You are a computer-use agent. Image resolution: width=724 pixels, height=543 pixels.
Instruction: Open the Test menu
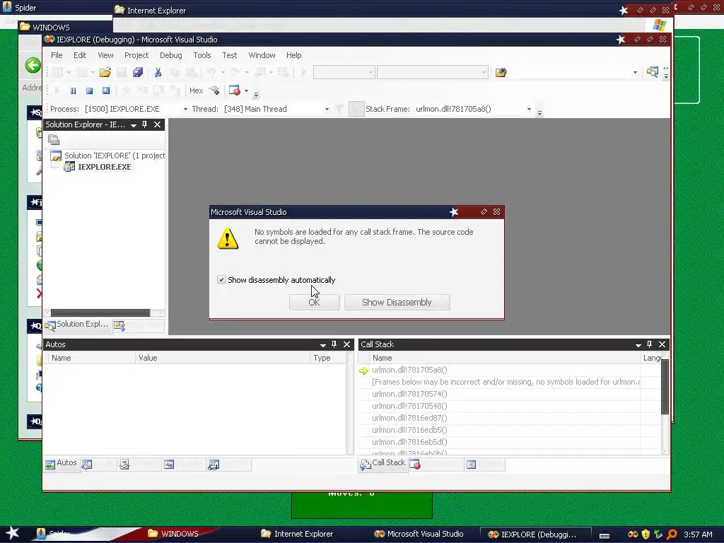[230, 55]
